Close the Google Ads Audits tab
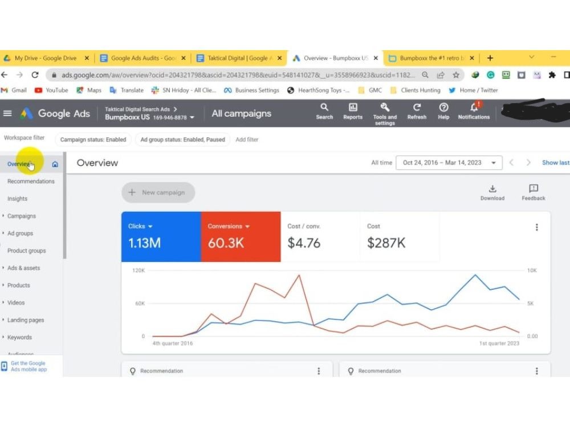The image size is (570, 427). click(x=184, y=58)
